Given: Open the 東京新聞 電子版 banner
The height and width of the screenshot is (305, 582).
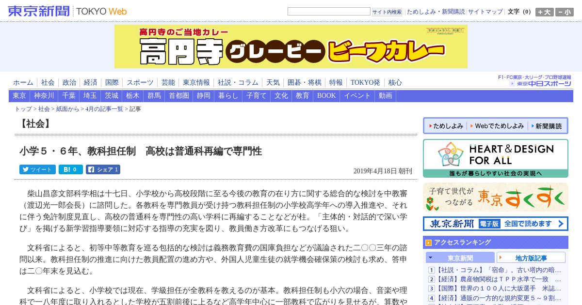Looking at the screenshot, I should click(x=496, y=224).
